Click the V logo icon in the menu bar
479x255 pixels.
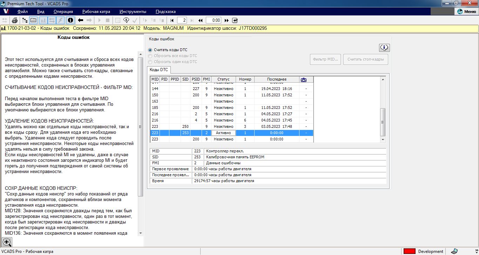click(6, 12)
